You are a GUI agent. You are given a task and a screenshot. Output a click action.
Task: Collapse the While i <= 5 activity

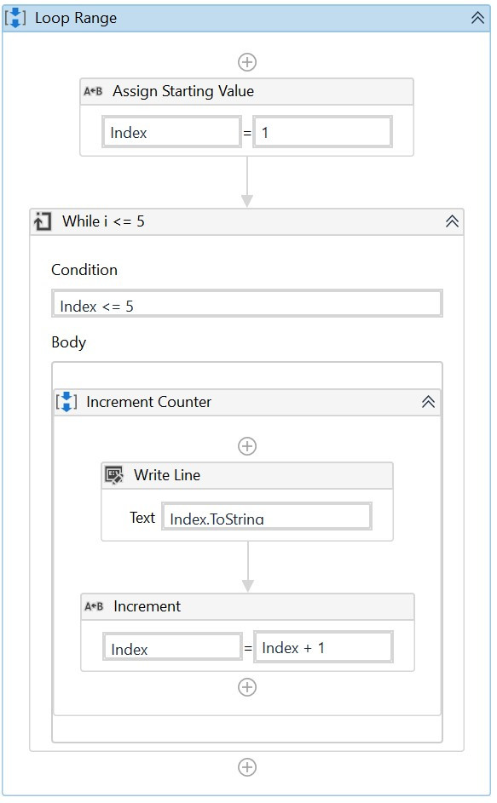(452, 221)
